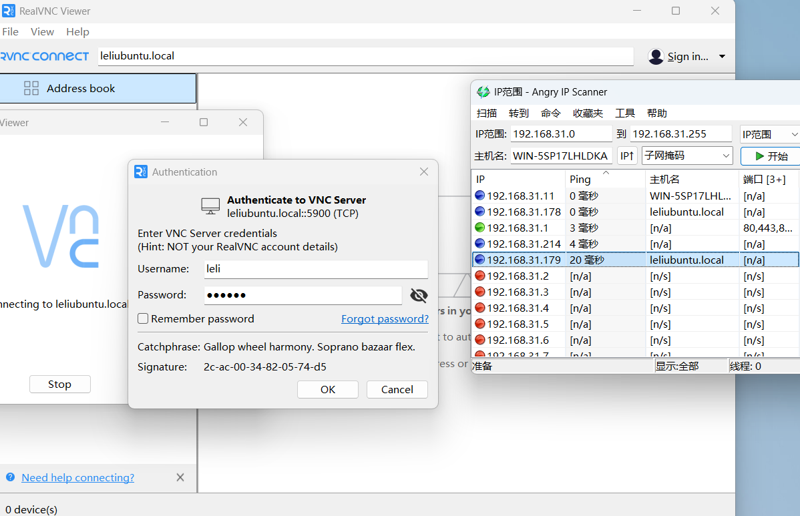Open the Need help connecting? link
The height and width of the screenshot is (516, 800).
point(77,477)
